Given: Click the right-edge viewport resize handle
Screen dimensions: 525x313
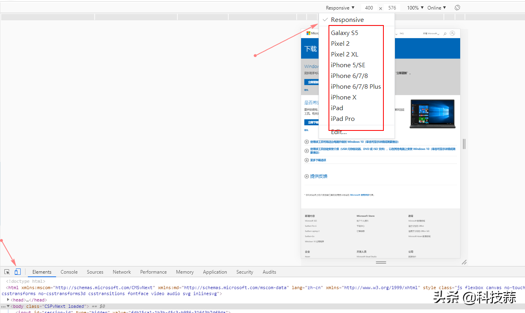Looking at the screenshot, I should (464, 144).
